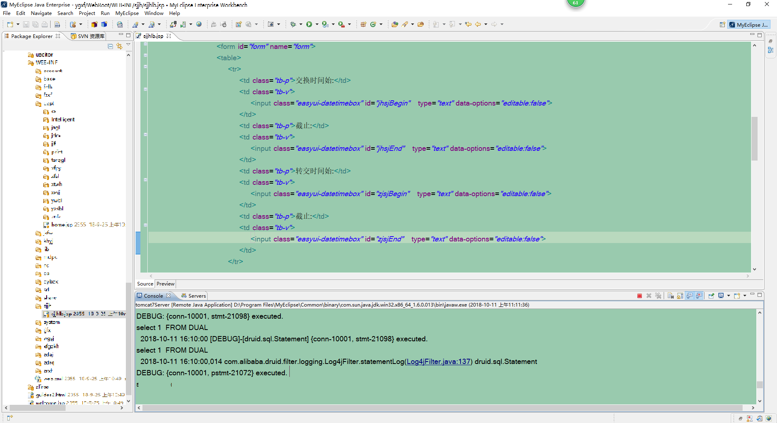The height and width of the screenshot is (423, 777).
Task: Click the Save All toolbar icon
Action: pos(35,24)
